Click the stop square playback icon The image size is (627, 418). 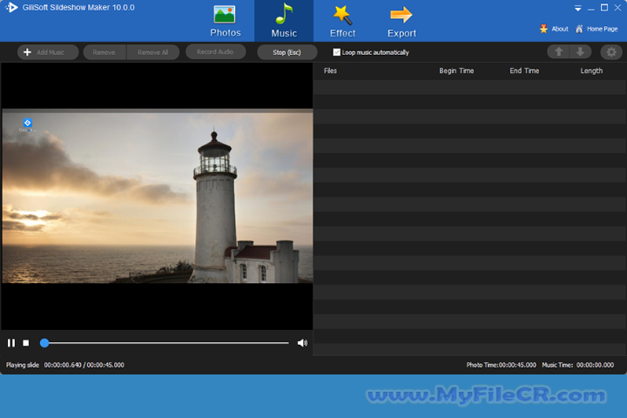coord(26,343)
